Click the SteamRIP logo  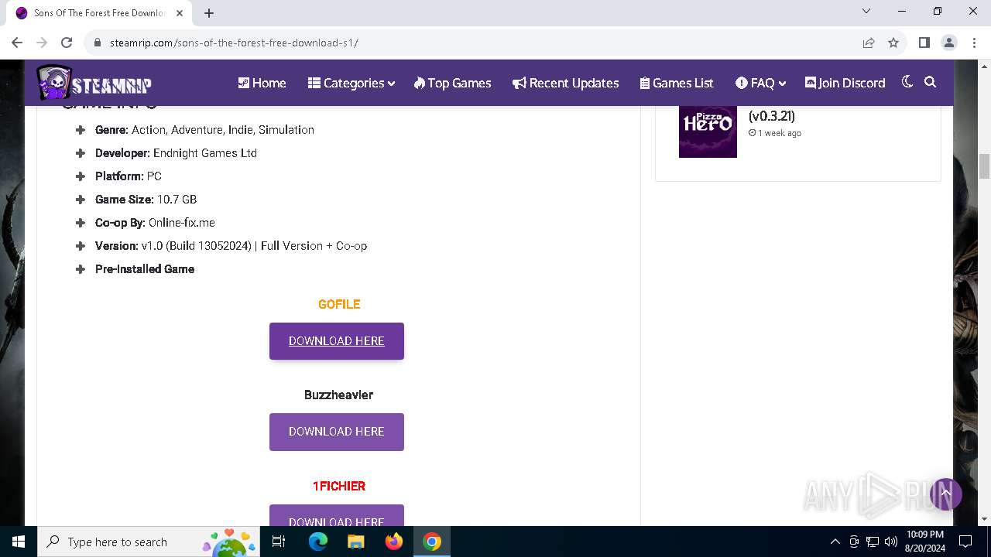[x=94, y=83]
